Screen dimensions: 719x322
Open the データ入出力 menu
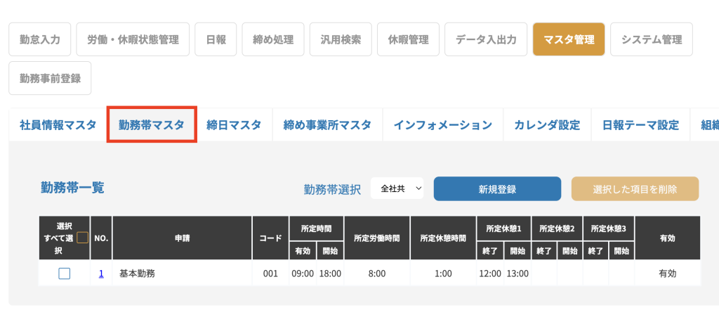(486, 39)
